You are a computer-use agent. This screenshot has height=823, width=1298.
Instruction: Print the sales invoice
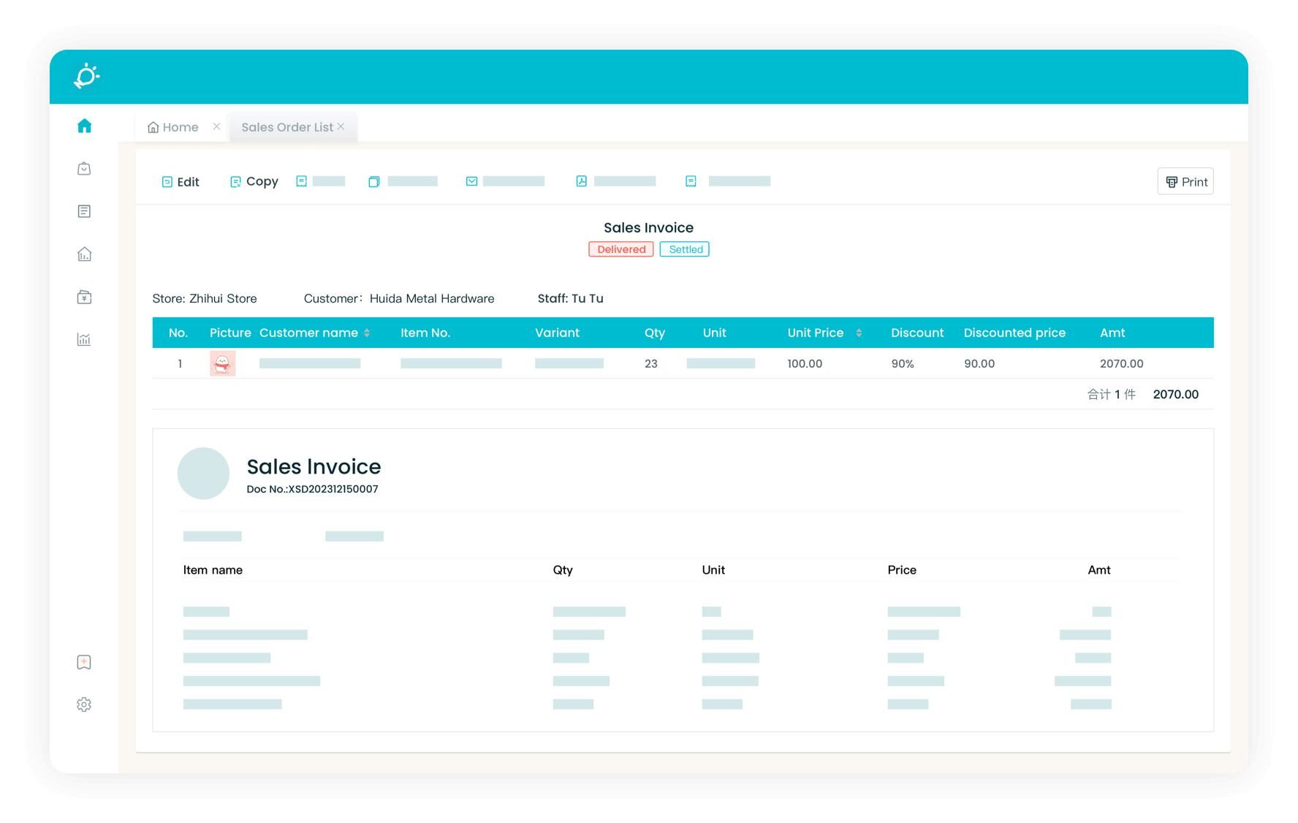coord(1185,182)
